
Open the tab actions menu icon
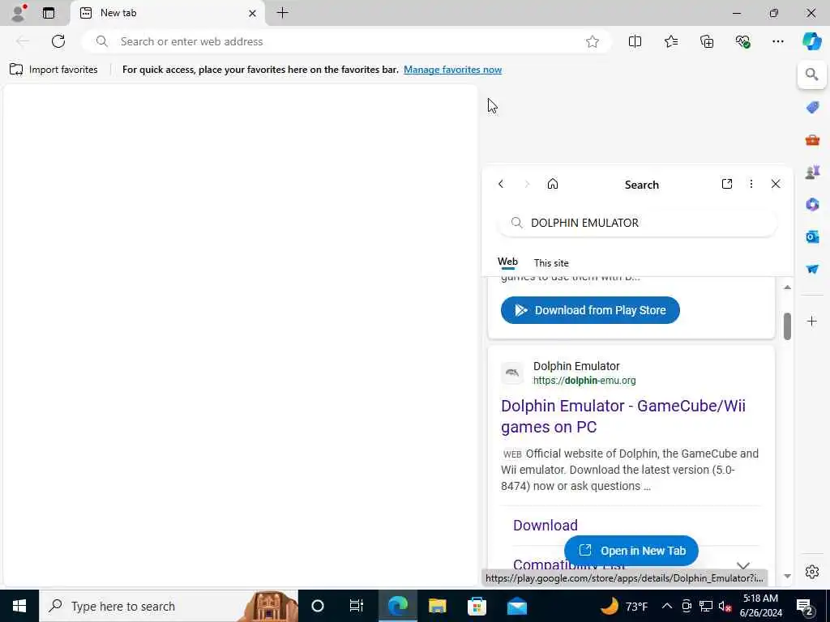(x=49, y=13)
